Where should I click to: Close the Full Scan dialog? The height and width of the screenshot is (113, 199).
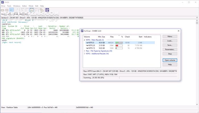pos(179,31)
